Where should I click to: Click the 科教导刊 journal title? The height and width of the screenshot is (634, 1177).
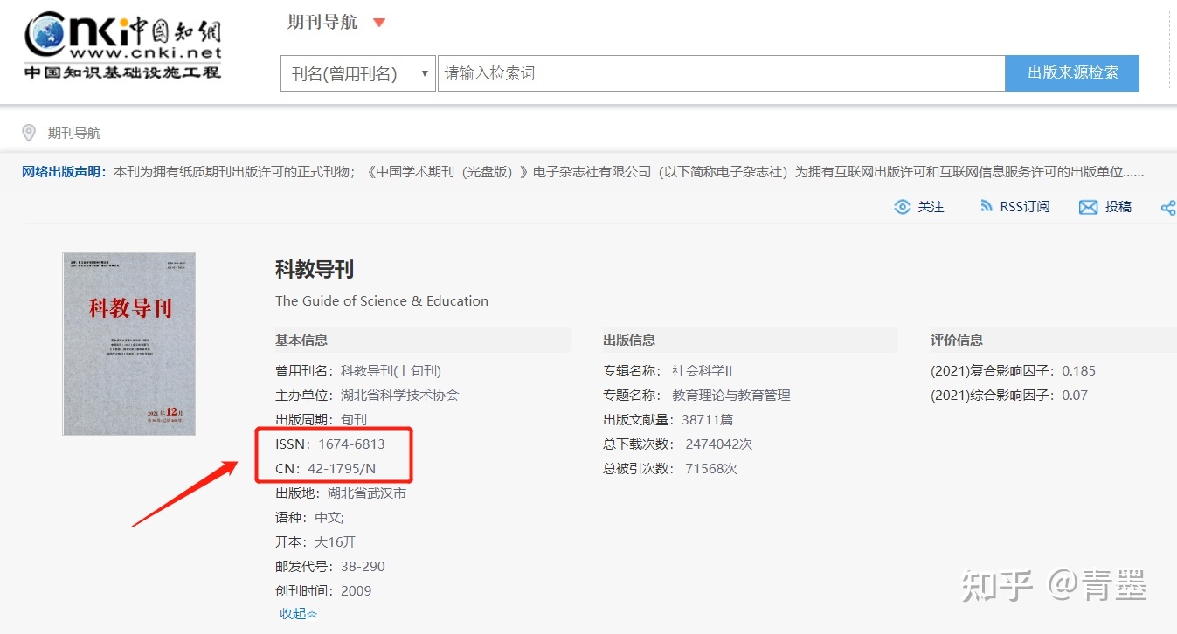[315, 269]
